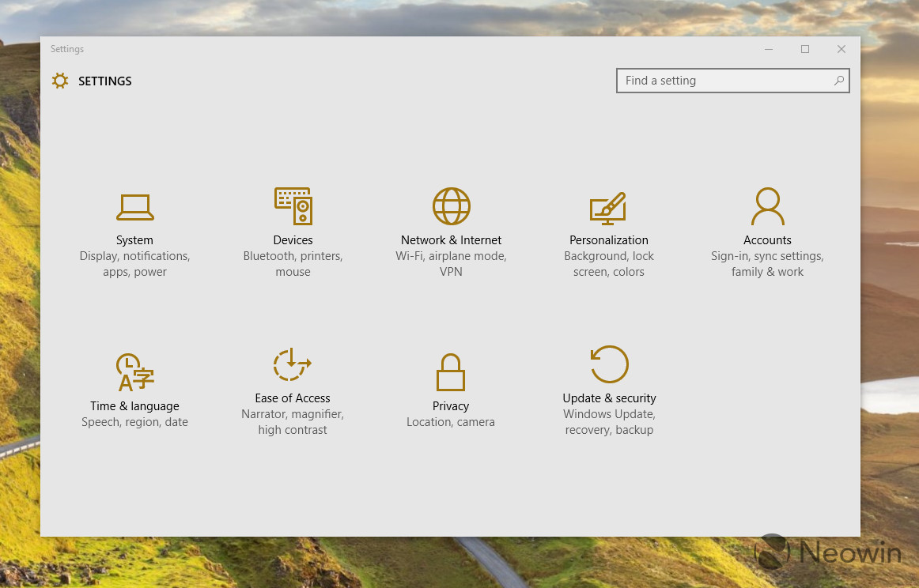Open the Ease of Access icon

pyautogui.click(x=293, y=364)
